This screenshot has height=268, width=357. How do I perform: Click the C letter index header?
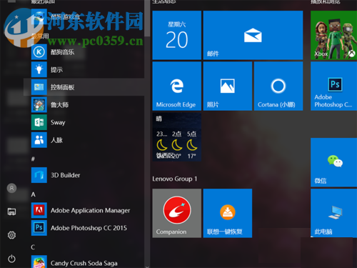point(33,247)
